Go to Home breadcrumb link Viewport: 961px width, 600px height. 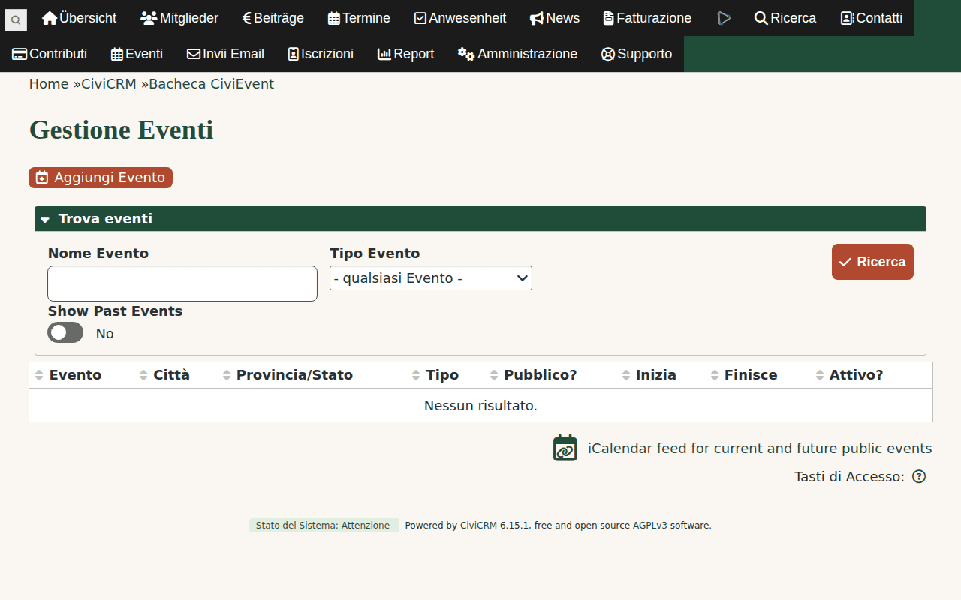49,84
